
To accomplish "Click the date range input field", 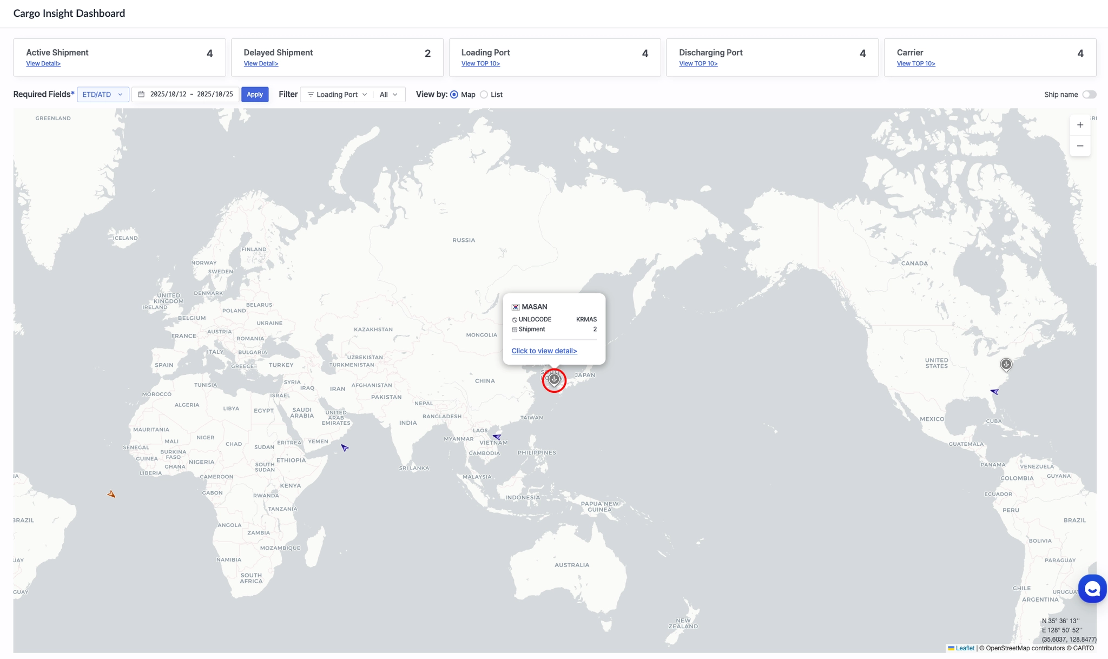I will (x=186, y=95).
